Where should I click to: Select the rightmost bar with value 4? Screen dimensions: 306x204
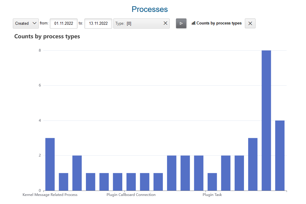(x=280, y=155)
